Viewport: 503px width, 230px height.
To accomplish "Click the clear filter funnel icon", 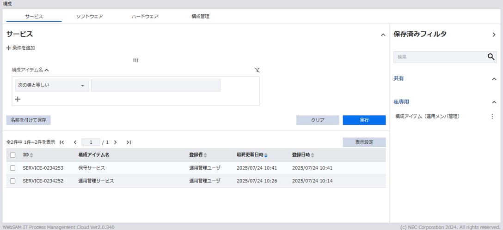I will click(257, 70).
